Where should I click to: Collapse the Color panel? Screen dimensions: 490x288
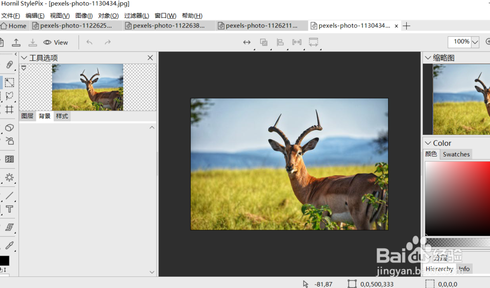click(428, 143)
